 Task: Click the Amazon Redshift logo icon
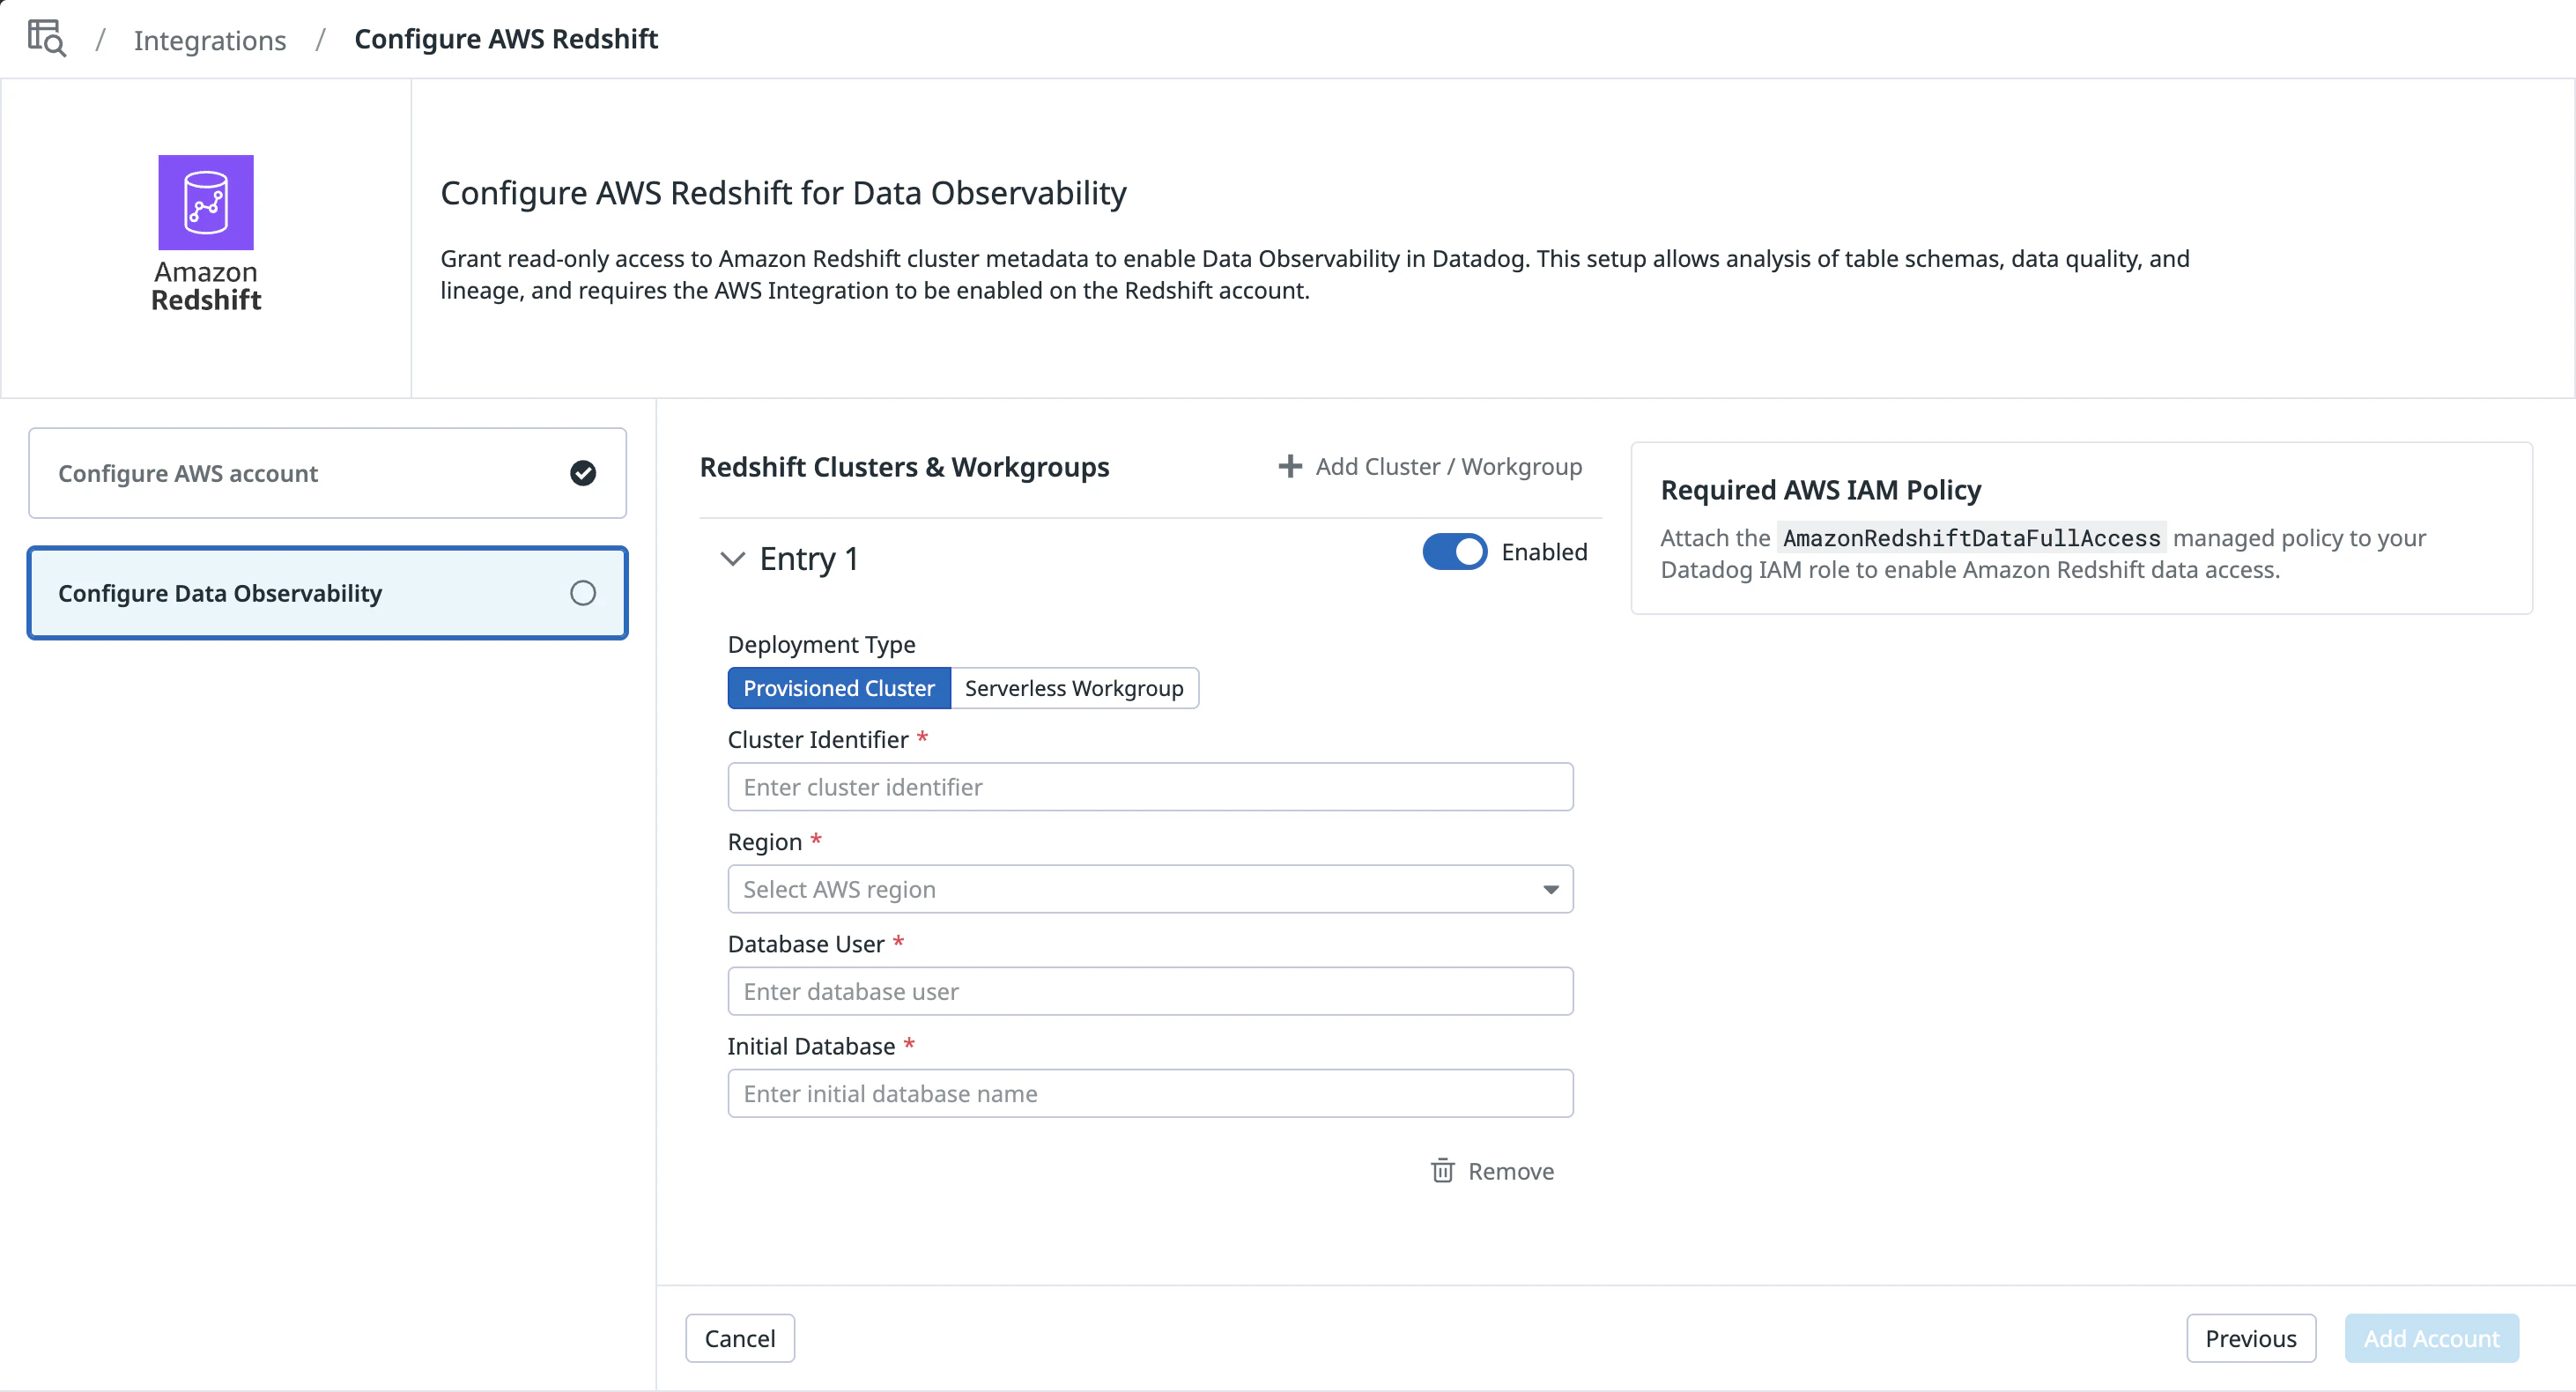(x=206, y=202)
